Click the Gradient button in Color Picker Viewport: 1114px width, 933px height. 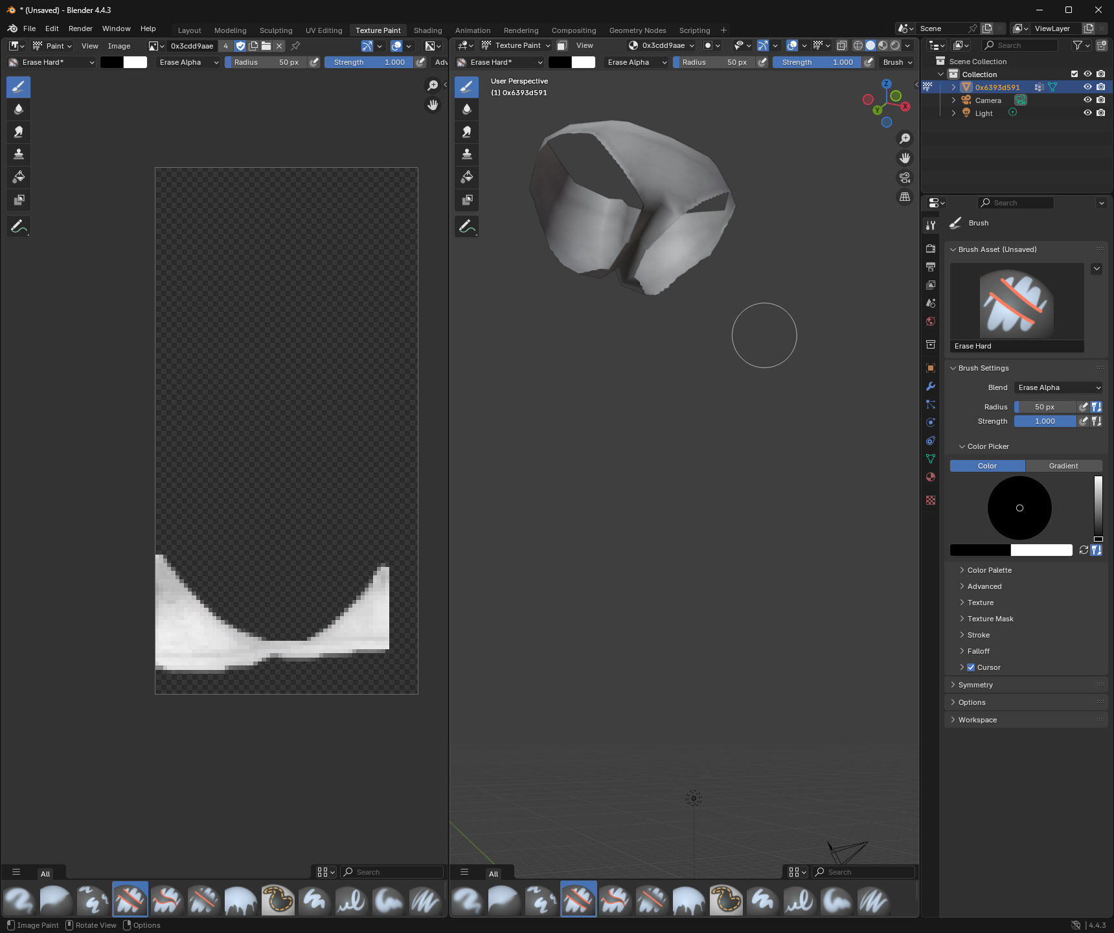[1063, 466]
